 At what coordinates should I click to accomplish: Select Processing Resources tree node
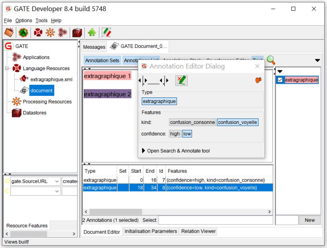(47, 101)
